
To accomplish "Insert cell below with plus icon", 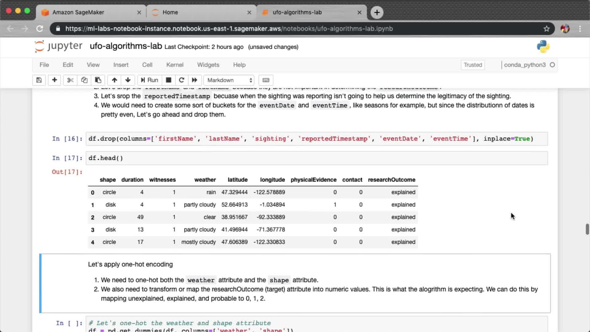I will [x=54, y=80].
